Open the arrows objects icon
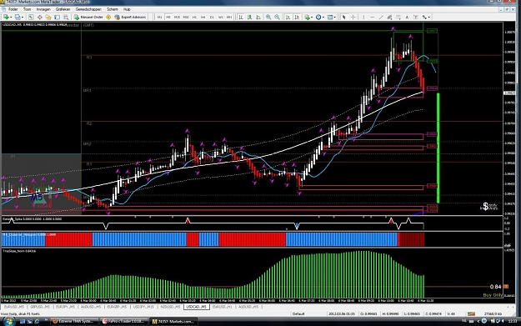 (x=424, y=17)
